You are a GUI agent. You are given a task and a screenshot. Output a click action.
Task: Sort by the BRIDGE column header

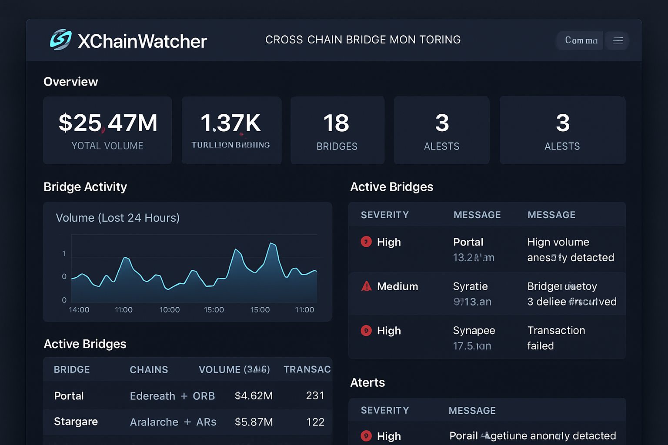pyautogui.click(x=71, y=369)
